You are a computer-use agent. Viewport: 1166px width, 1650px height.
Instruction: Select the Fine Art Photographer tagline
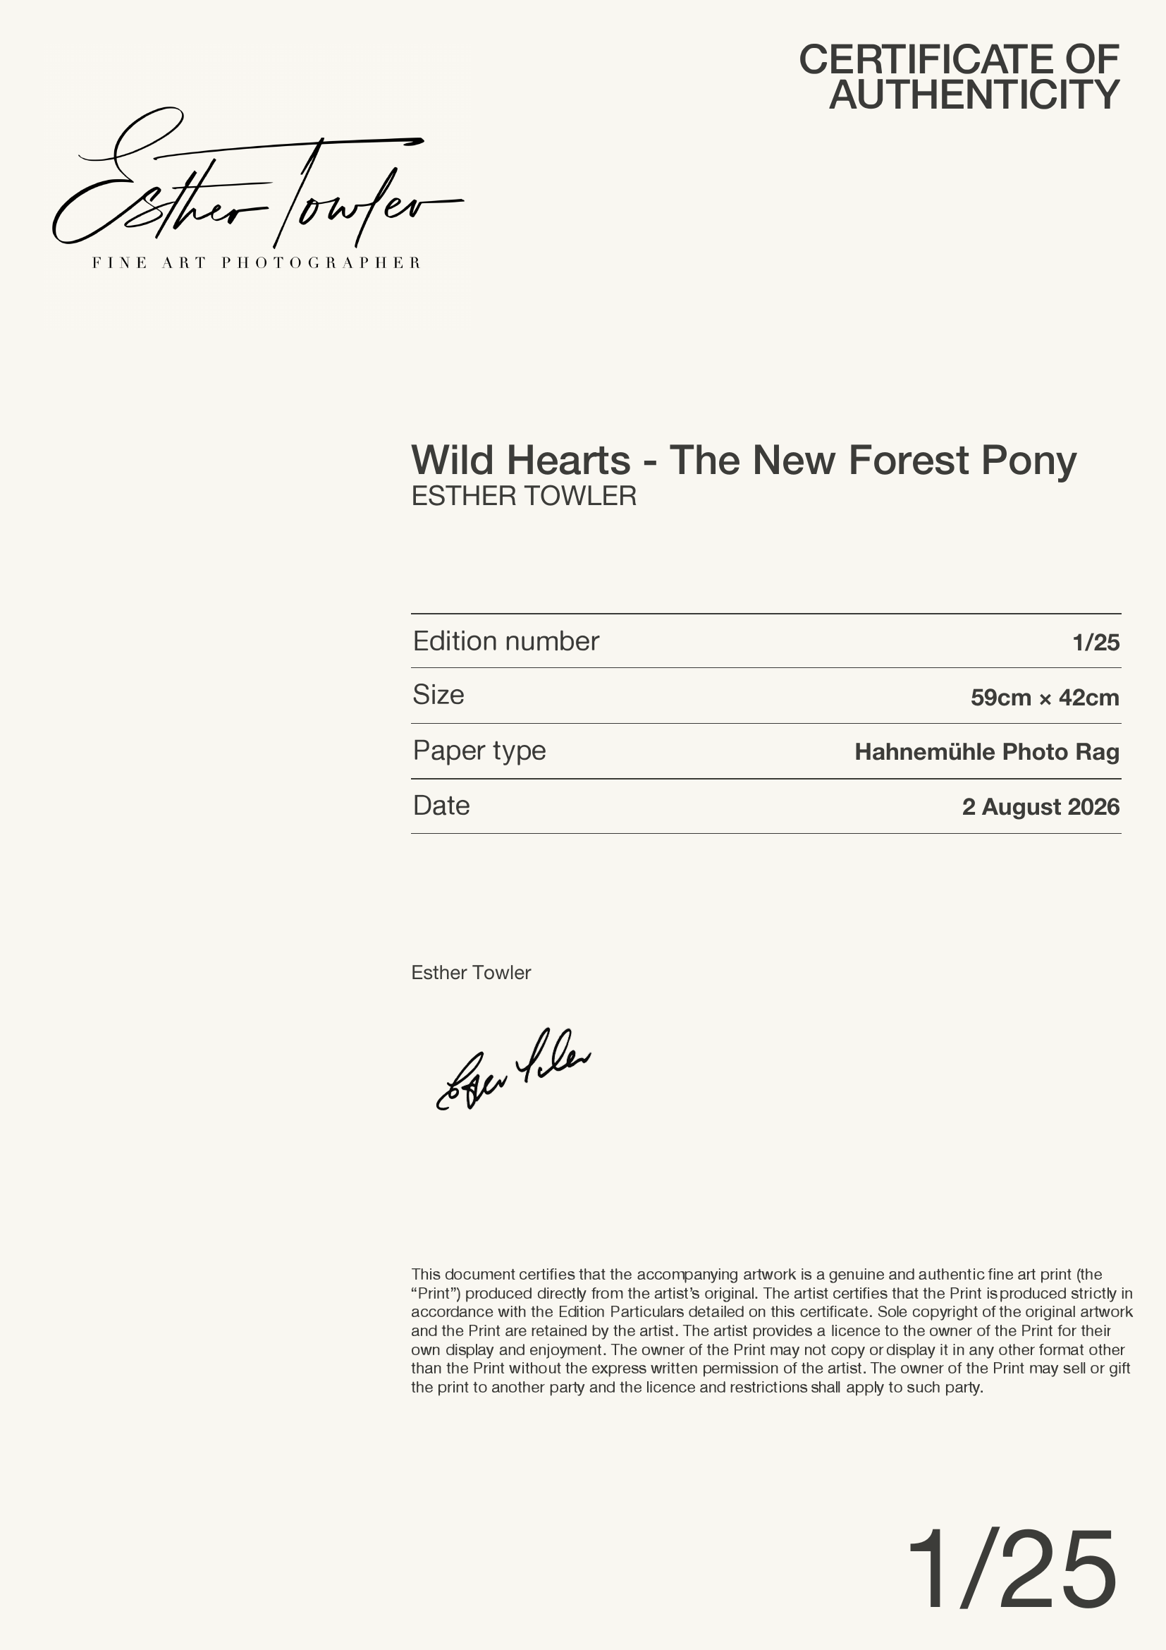pyautogui.click(x=257, y=263)
